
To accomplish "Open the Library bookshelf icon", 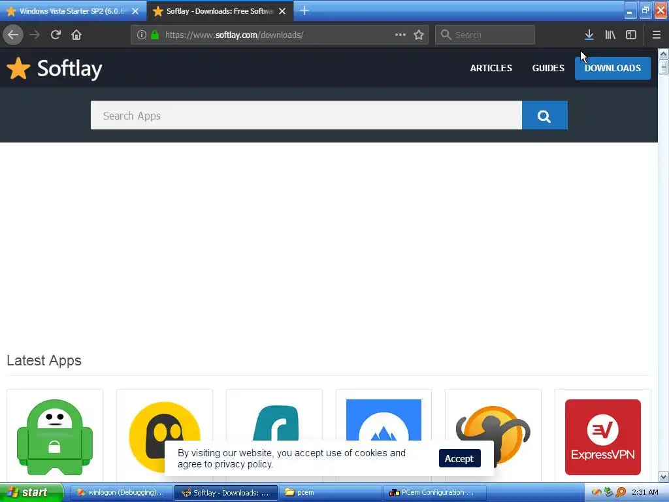I will tap(610, 35).
